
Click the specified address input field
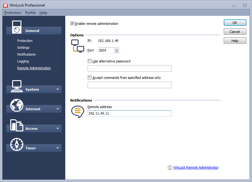(129, 85)
